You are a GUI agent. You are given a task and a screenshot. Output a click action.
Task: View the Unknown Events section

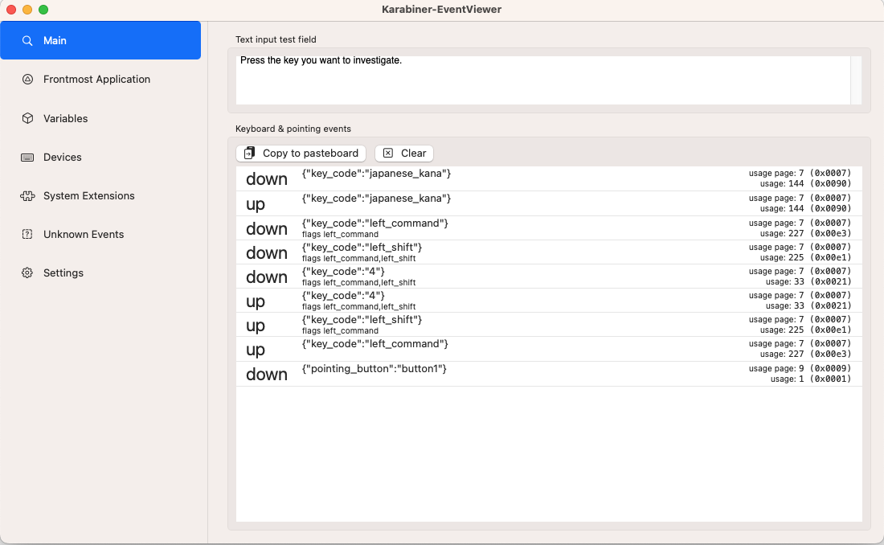(100, 234)
